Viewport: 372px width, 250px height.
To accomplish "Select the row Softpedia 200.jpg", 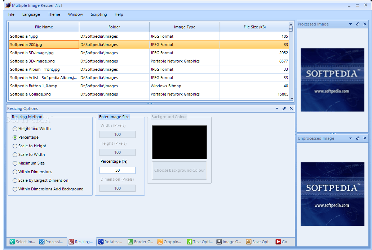I will point(149,45).
